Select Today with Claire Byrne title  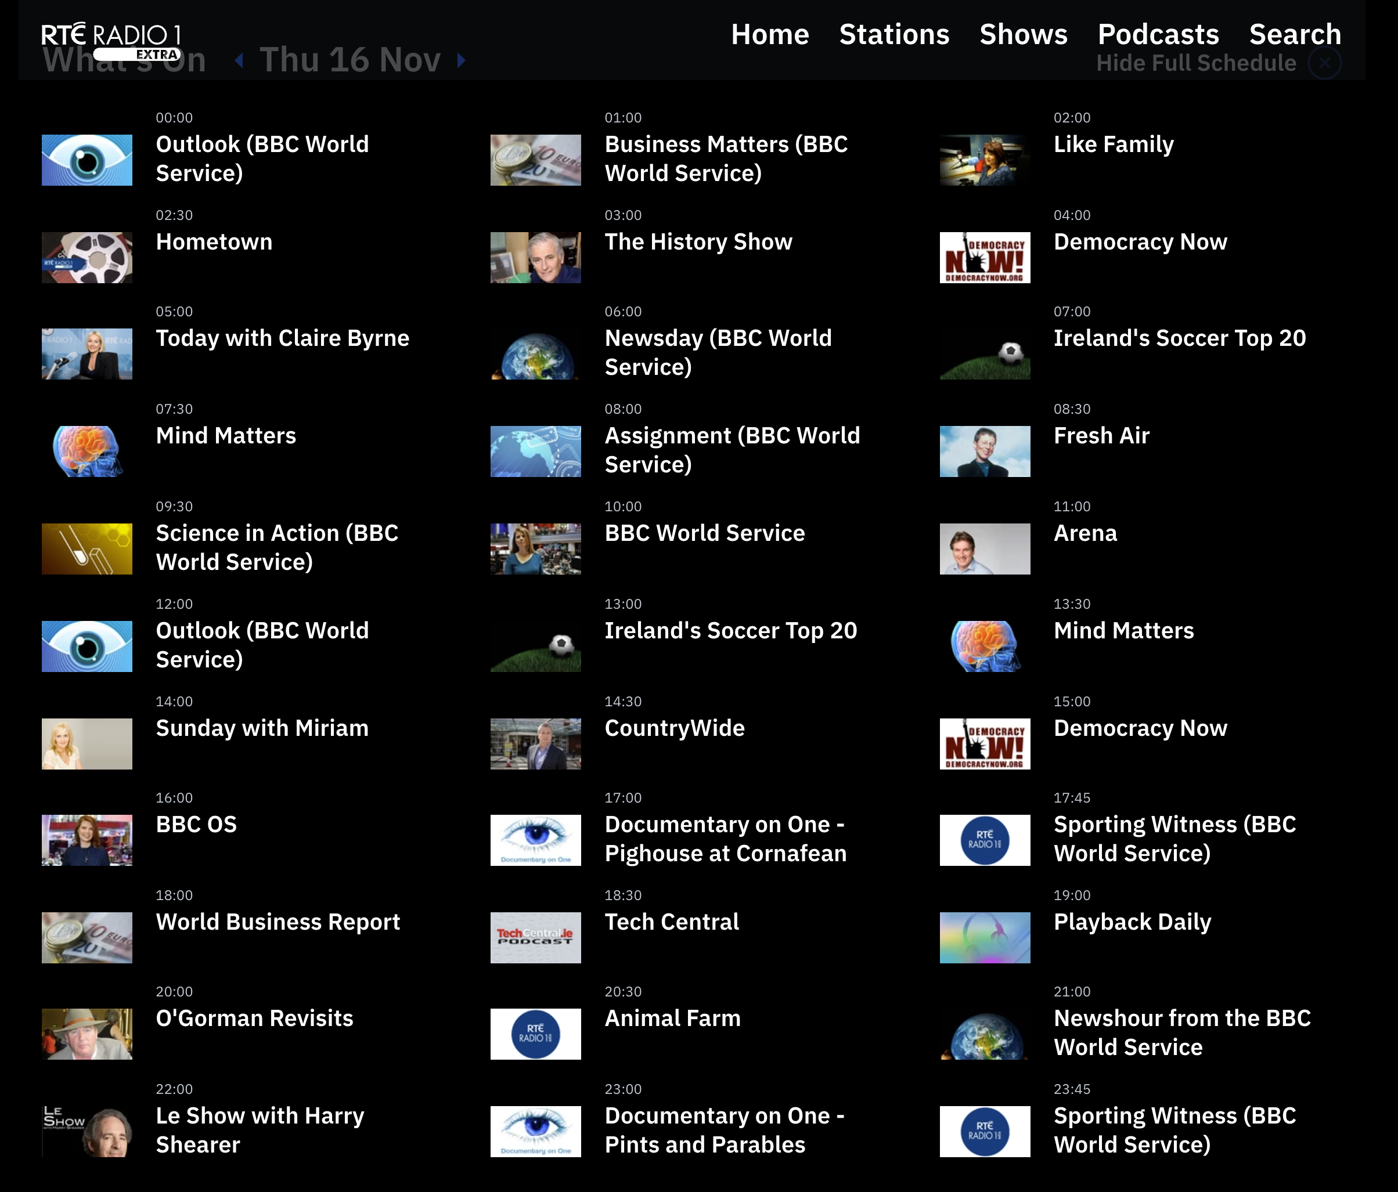pos(283,339)
